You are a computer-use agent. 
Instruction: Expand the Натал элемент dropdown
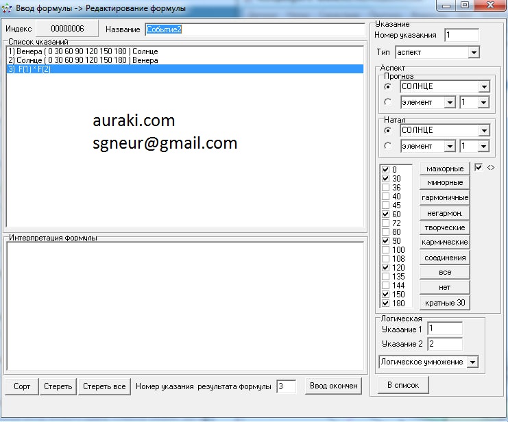pos(450,146)
